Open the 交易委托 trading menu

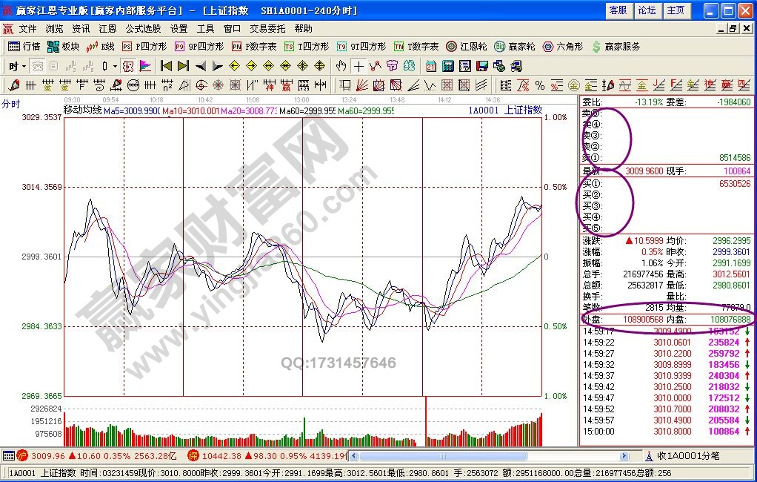pos(267,29)
